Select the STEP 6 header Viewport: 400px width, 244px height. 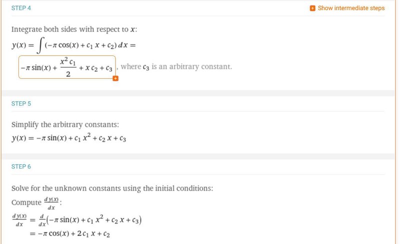[21, 167]
